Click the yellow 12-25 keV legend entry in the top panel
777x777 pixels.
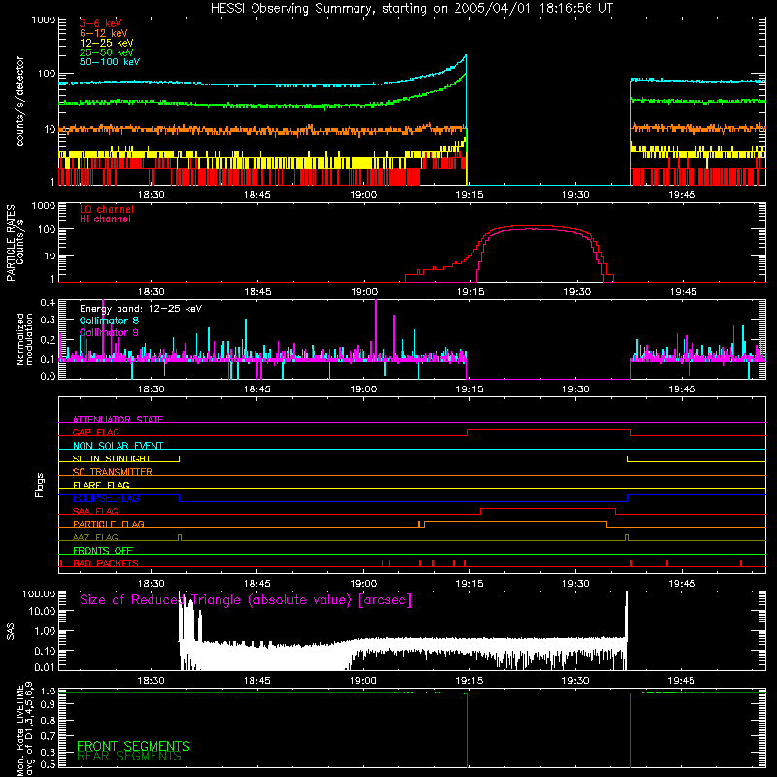pyautogui.click(x=107, y=43)
